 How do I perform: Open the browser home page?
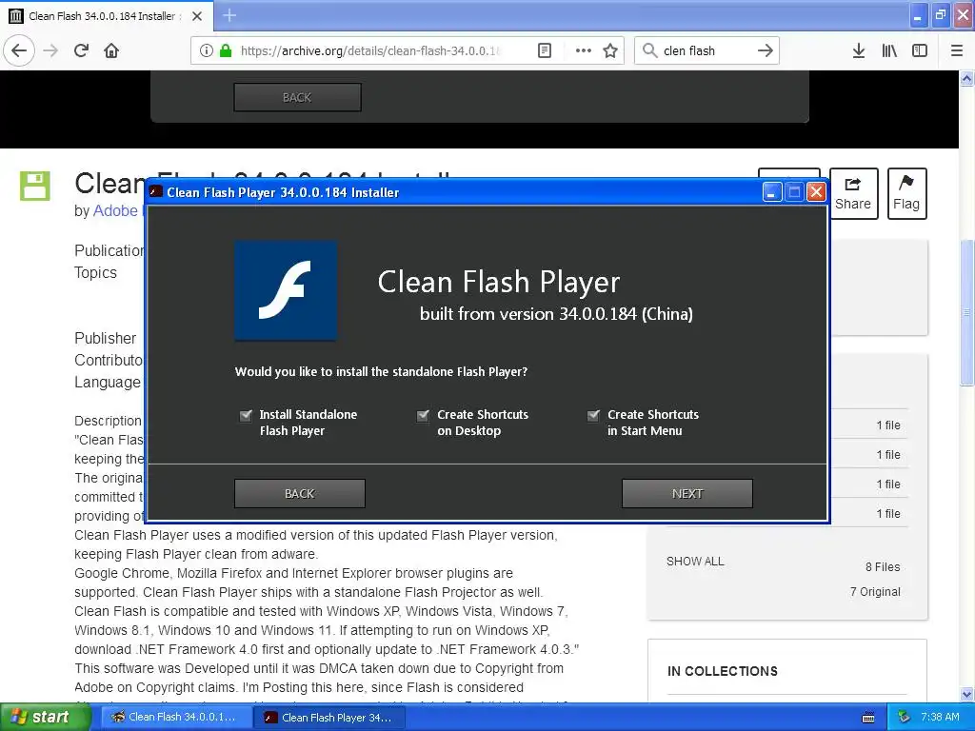111,50
